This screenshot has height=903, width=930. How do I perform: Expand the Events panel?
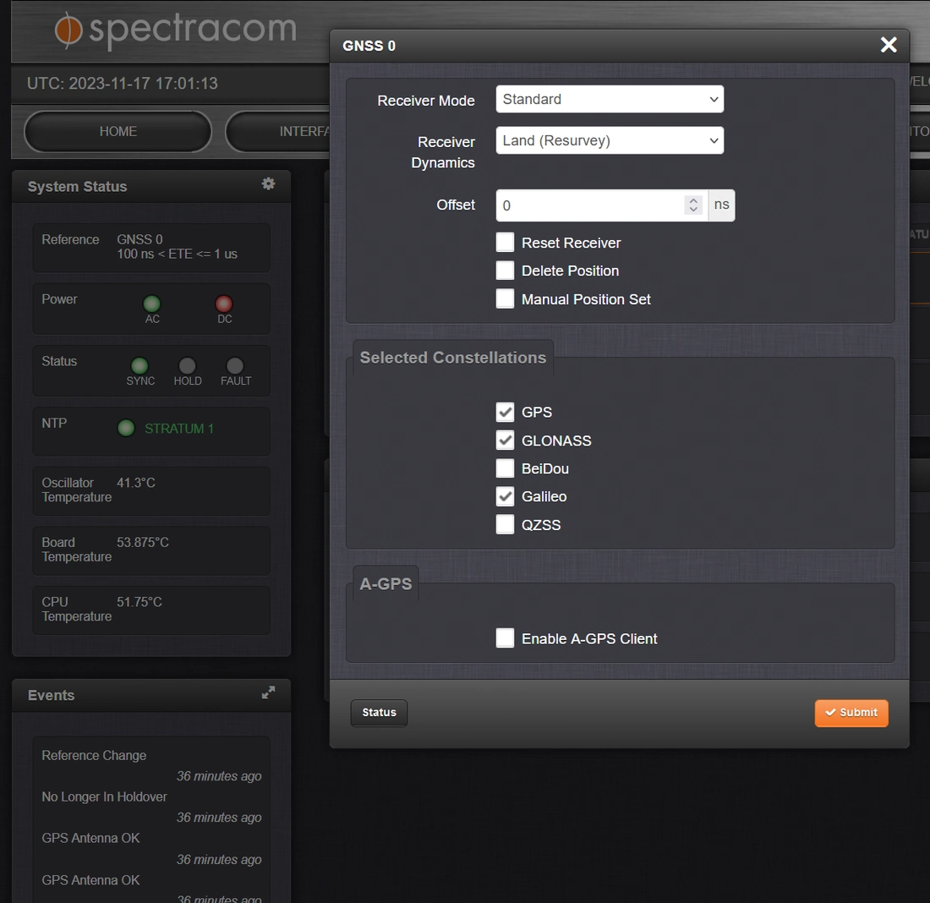click(269, 692)
